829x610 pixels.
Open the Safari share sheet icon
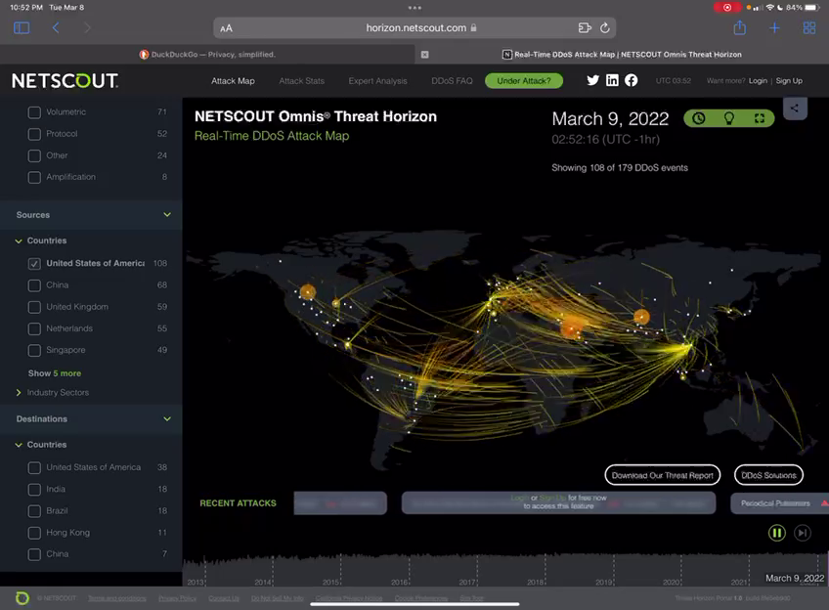tap(740, 27)
